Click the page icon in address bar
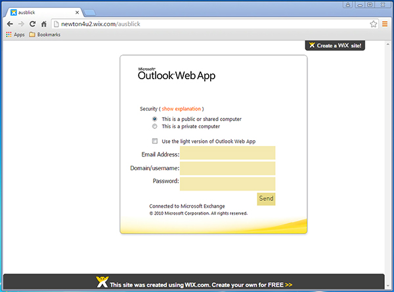 pos(56,24)
